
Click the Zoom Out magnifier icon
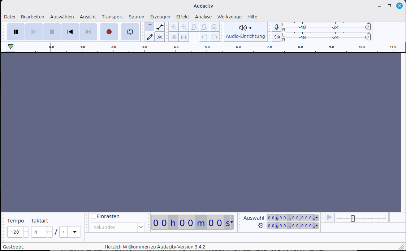(184, 27)
